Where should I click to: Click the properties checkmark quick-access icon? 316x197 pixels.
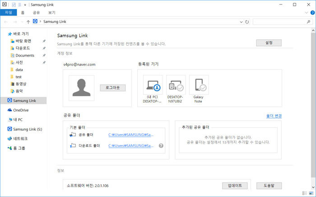coord(14,5)
